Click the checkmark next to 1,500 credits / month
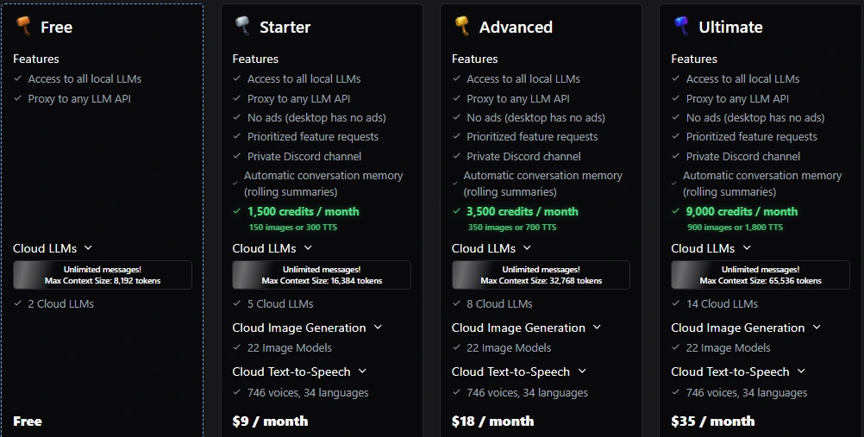 237,211
